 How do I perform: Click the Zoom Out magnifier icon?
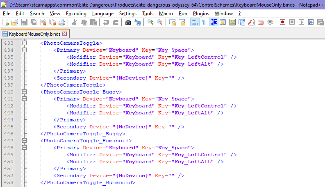[x=160, y=22]
